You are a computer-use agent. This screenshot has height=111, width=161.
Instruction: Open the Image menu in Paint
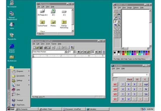coord(129,8)
